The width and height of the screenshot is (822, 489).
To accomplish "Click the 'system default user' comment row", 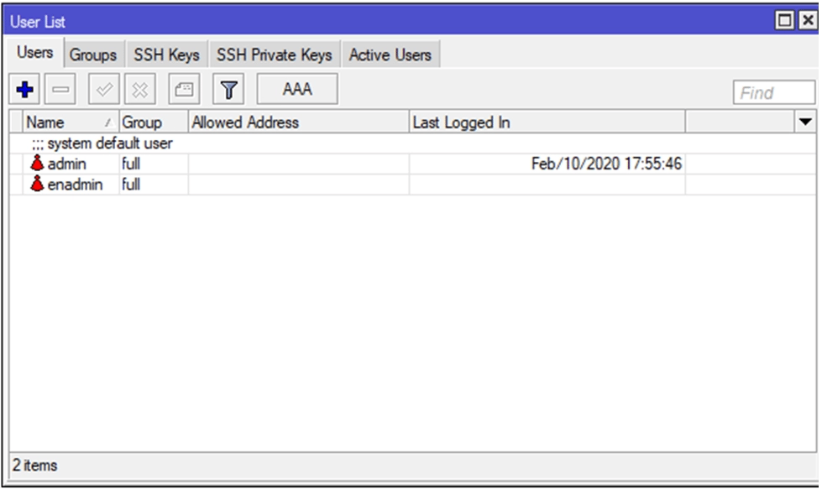I will [412, 143].
